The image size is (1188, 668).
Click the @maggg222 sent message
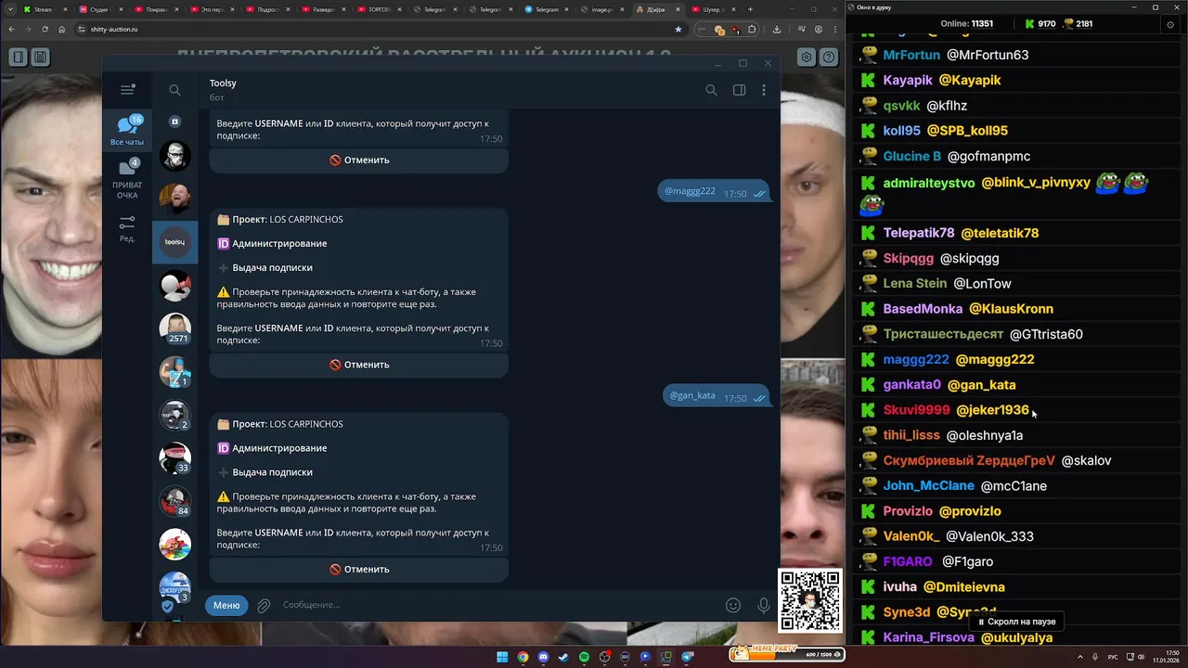pos(713,192)
